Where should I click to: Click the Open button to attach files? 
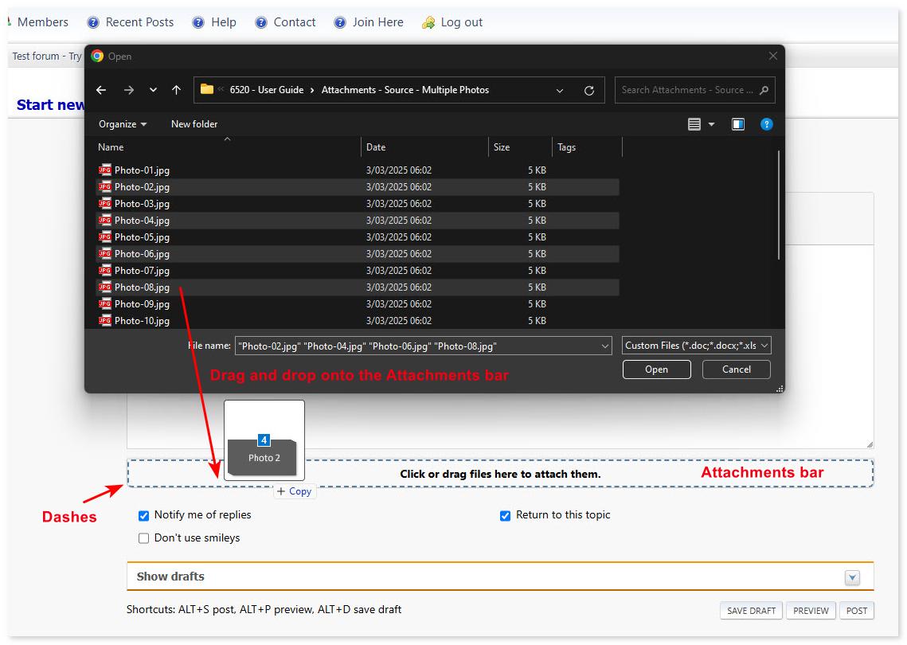point(656,369)
